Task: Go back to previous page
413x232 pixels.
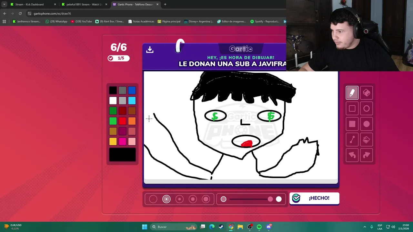Action: coord(5,14)
